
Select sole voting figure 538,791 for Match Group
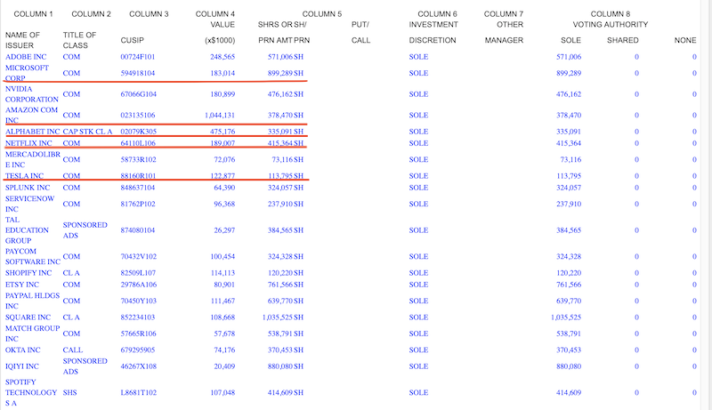(x=569, y=334)
